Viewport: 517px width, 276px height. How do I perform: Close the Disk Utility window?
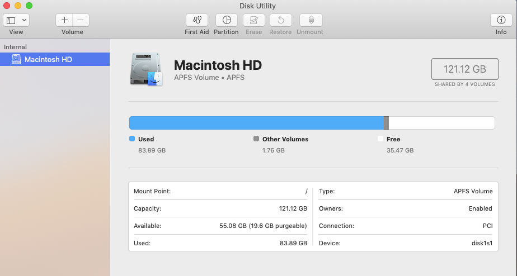(x=7, y=6)
